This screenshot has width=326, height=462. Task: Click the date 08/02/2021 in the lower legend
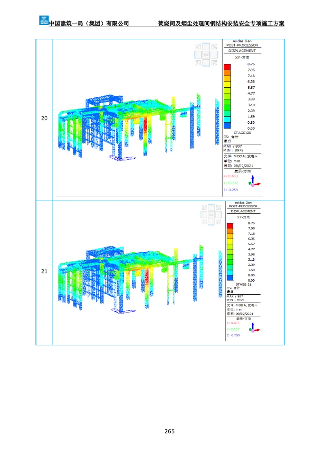243,314
